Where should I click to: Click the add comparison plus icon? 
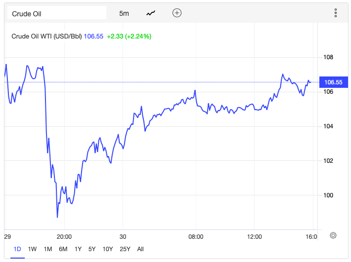coord(177,13)
